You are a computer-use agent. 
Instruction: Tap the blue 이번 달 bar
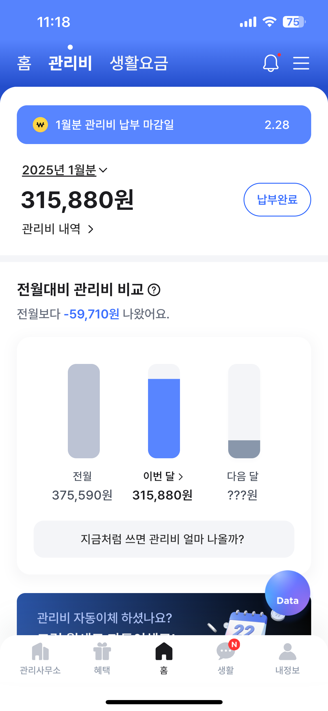coord(164,418)
